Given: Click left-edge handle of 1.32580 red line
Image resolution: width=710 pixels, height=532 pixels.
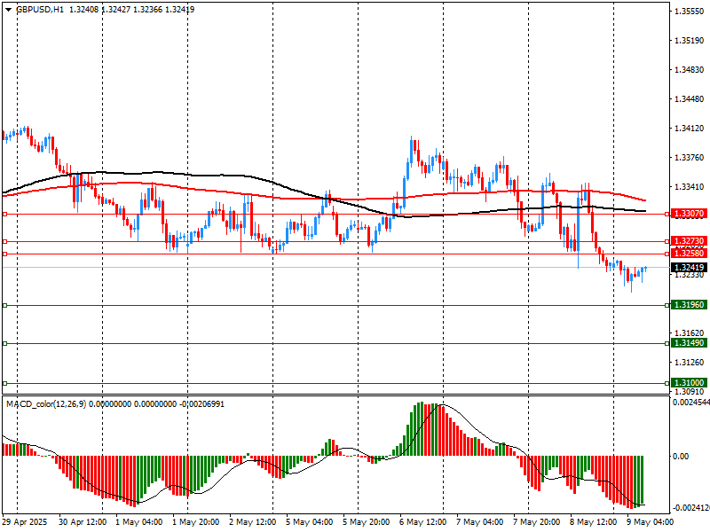Looking at the screenshot, I should 5,254.
